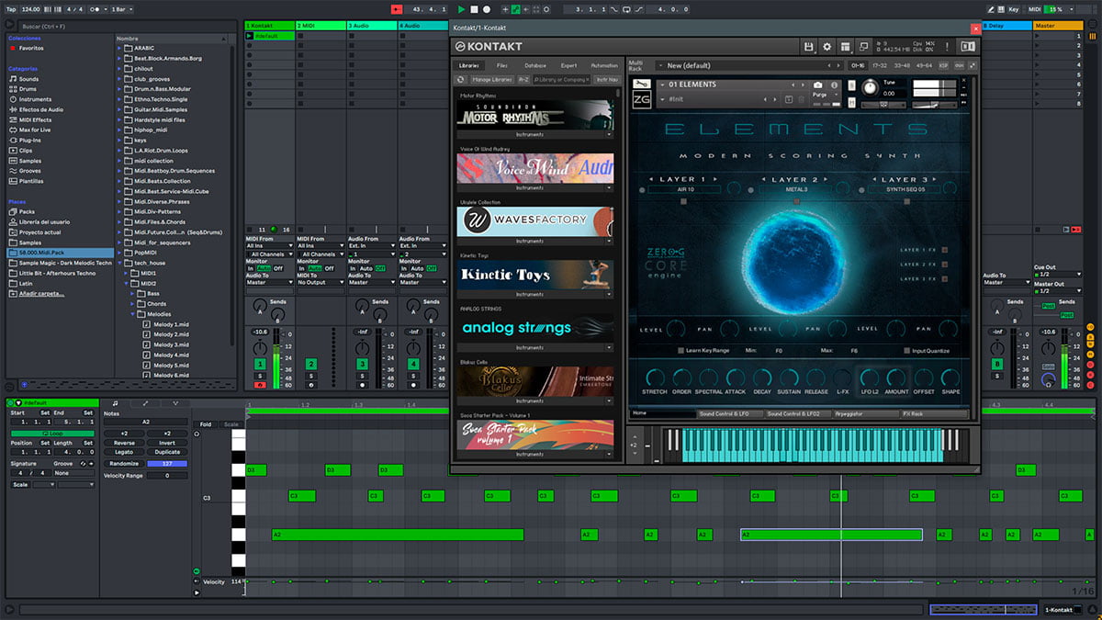Click the A-Z sort button in Kontakt
The image size is (1102, 620).
click(x=523, y=80)
